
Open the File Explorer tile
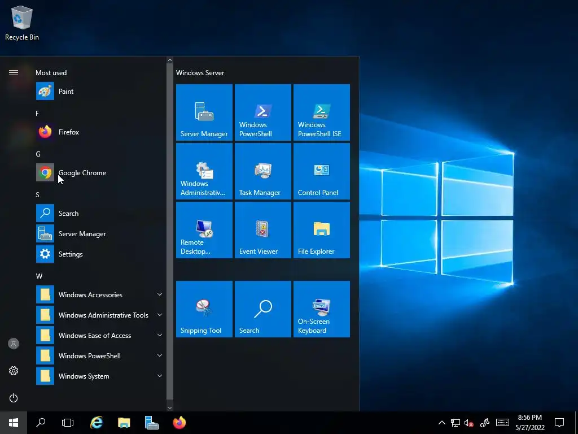pos(321,229)
